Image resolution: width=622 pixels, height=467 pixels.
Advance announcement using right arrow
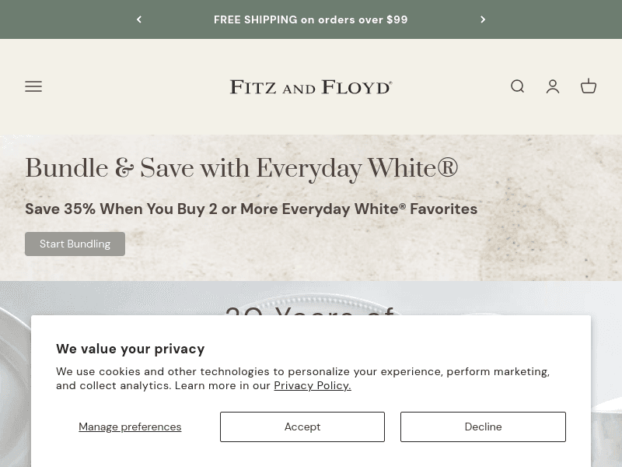(x=483, y=19)
